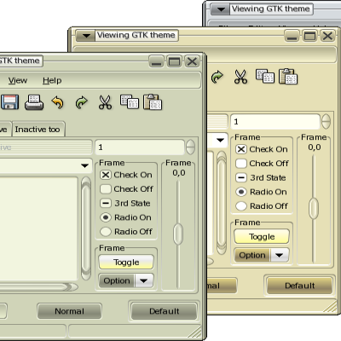Viewport: 341px width, 341px height.
Task: Maximize the front green window
Action: pyautogui.click(x=174, y=61)
